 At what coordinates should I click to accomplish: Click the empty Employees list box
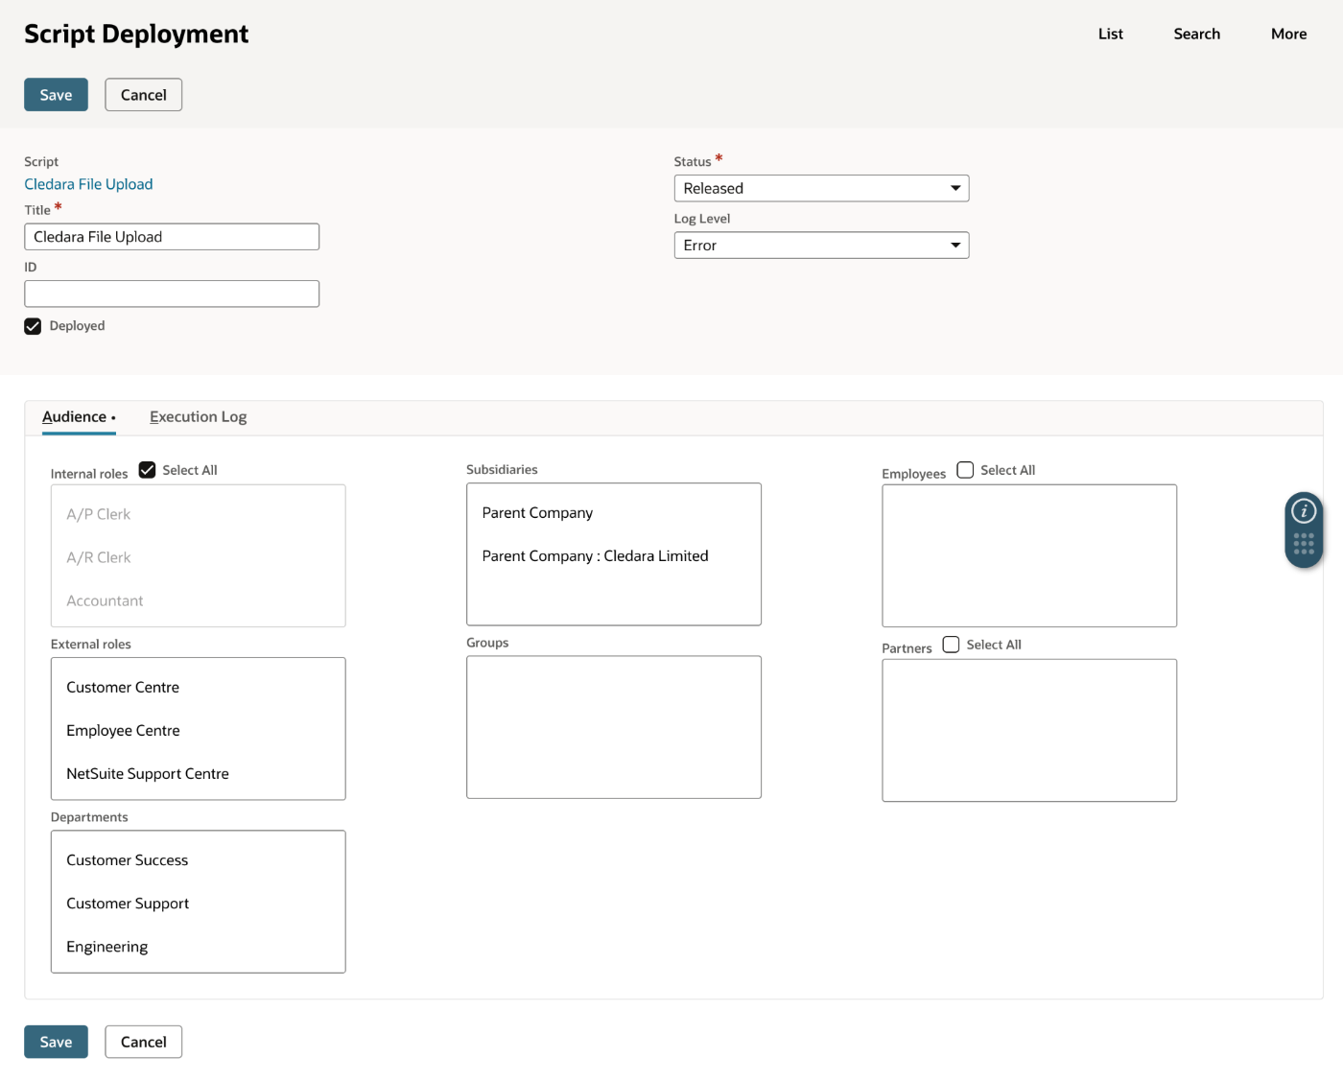[1029, 556]
